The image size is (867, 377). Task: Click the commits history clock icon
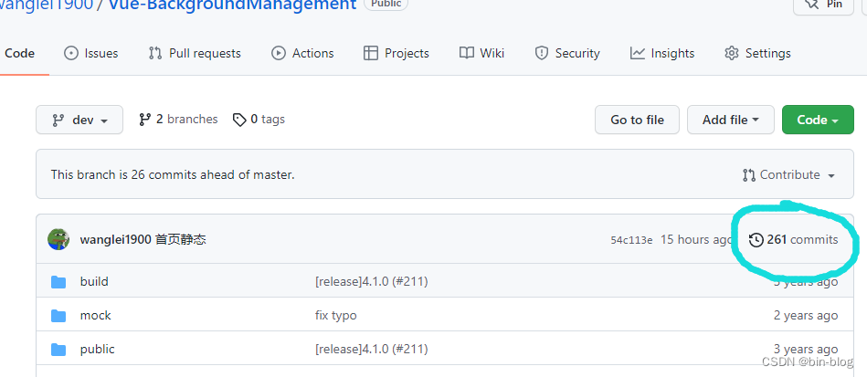pos(756,240)
